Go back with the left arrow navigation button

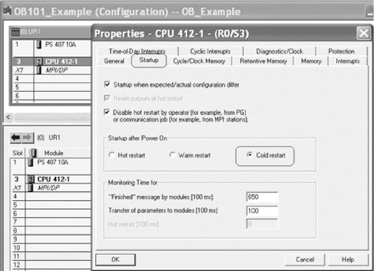pyautogui.click(x=15, y=138)
